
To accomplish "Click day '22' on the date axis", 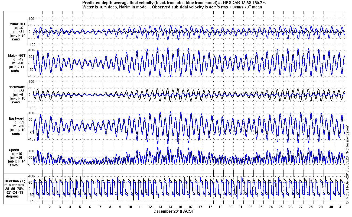I will tap(250, 207).
